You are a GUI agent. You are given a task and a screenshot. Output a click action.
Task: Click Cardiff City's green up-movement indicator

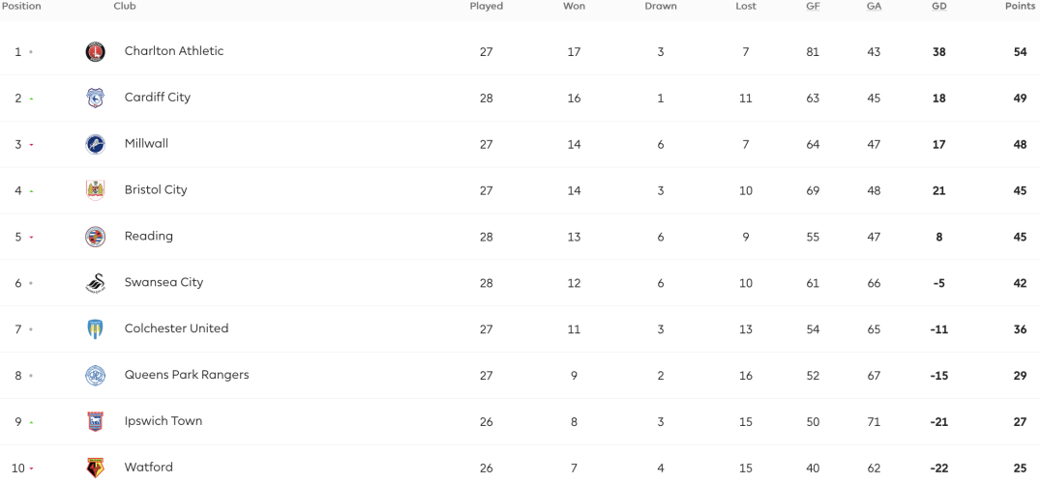(x=31, y=99)
